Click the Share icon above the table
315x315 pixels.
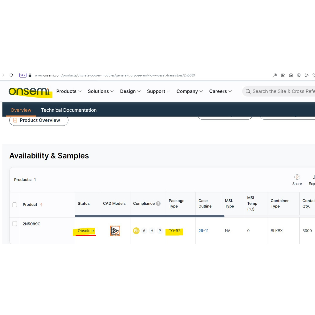pos(297,180)
